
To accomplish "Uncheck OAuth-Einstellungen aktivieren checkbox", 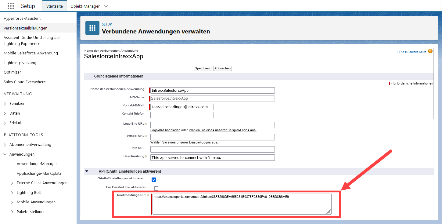I will point(154,180).
